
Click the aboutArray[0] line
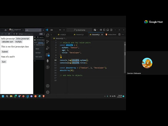pyautogui.click(x=67, y=70)
